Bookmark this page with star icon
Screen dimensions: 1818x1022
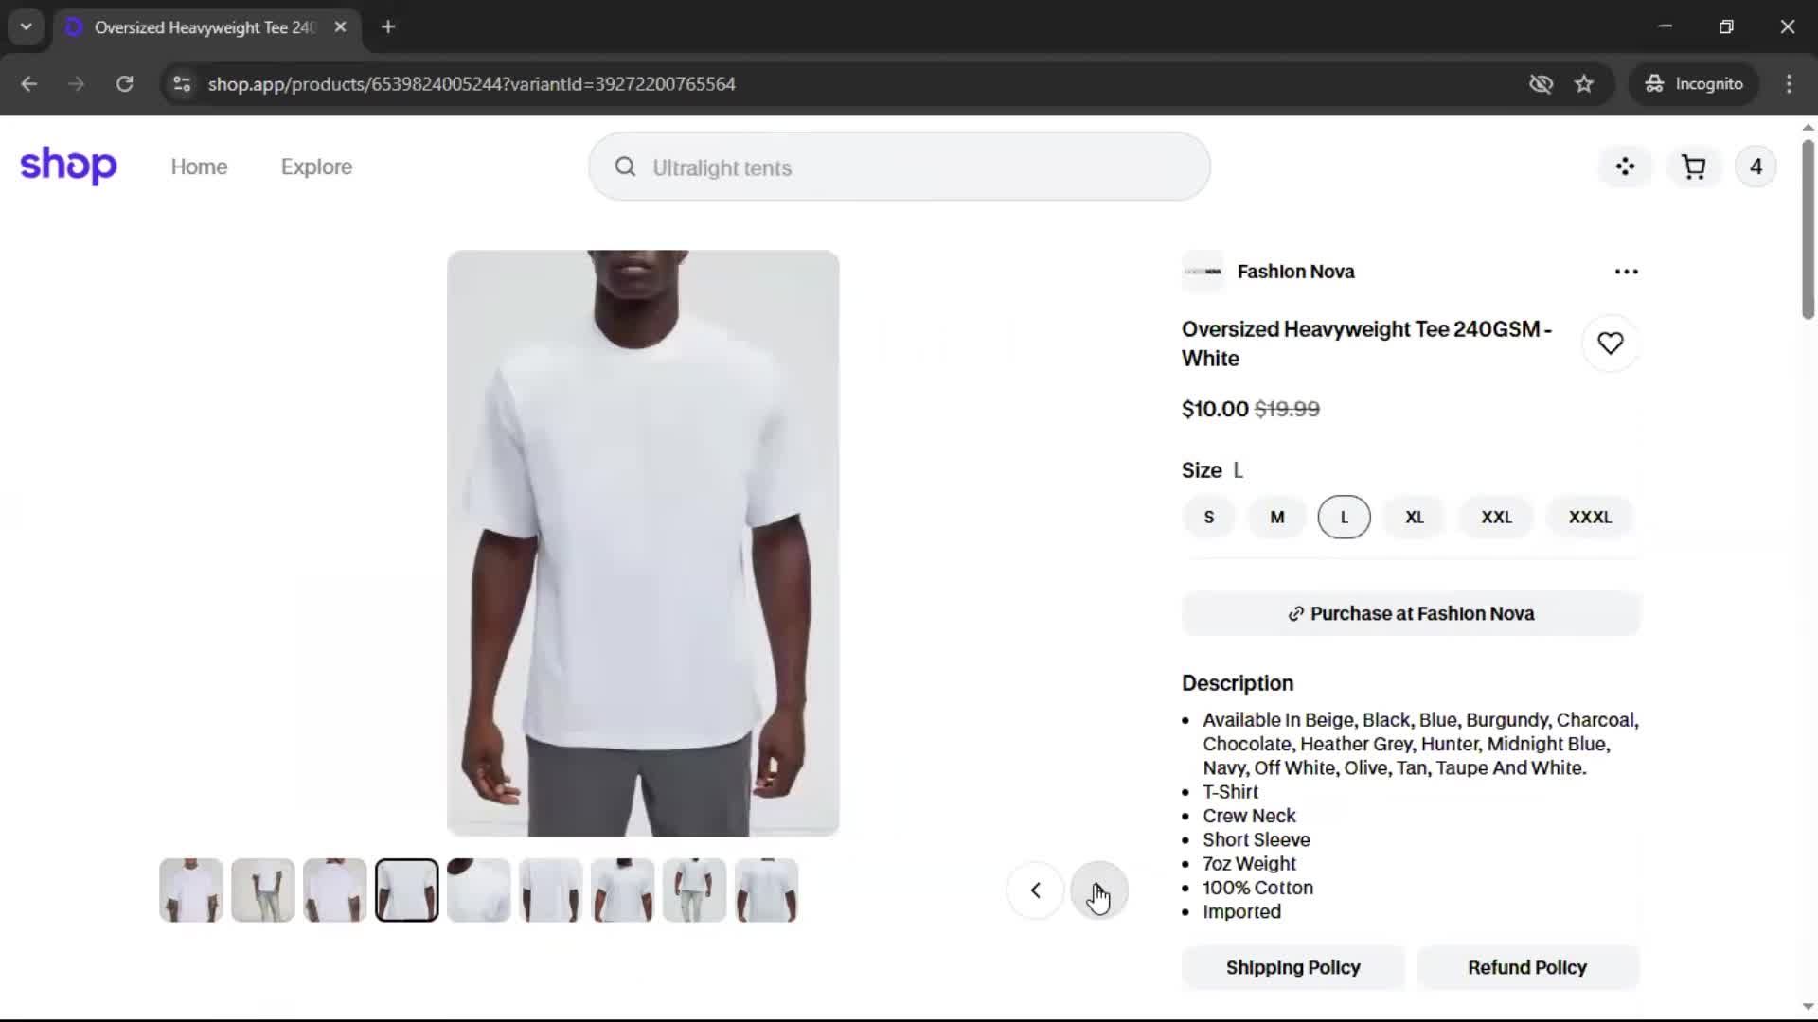(x=1584, y=84)
